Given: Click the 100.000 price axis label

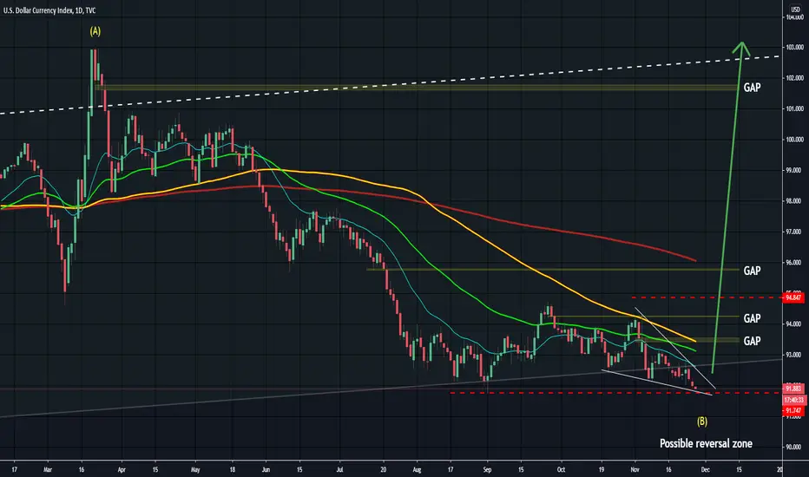Looking at the screenshot, I should point(794,140).
